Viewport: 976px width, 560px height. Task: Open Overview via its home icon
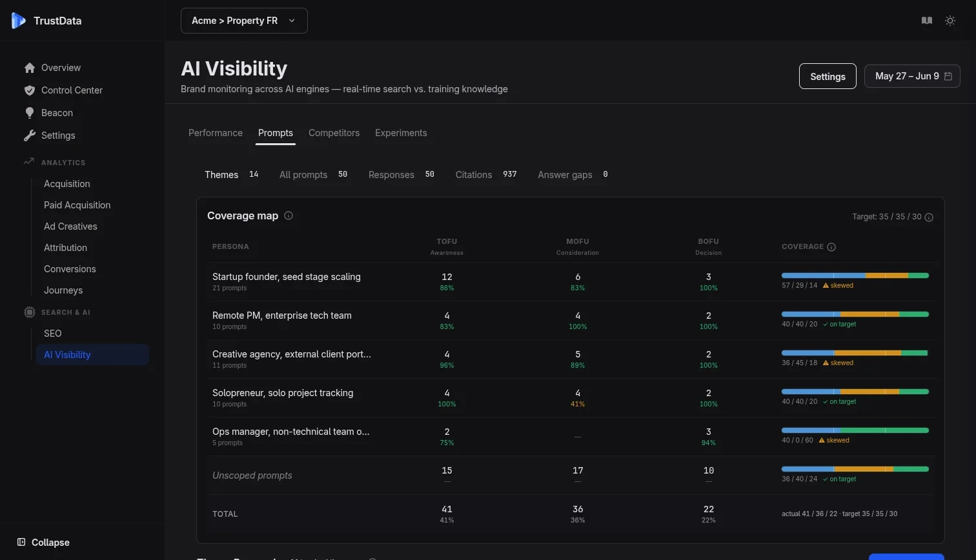[x=29, y=68]
